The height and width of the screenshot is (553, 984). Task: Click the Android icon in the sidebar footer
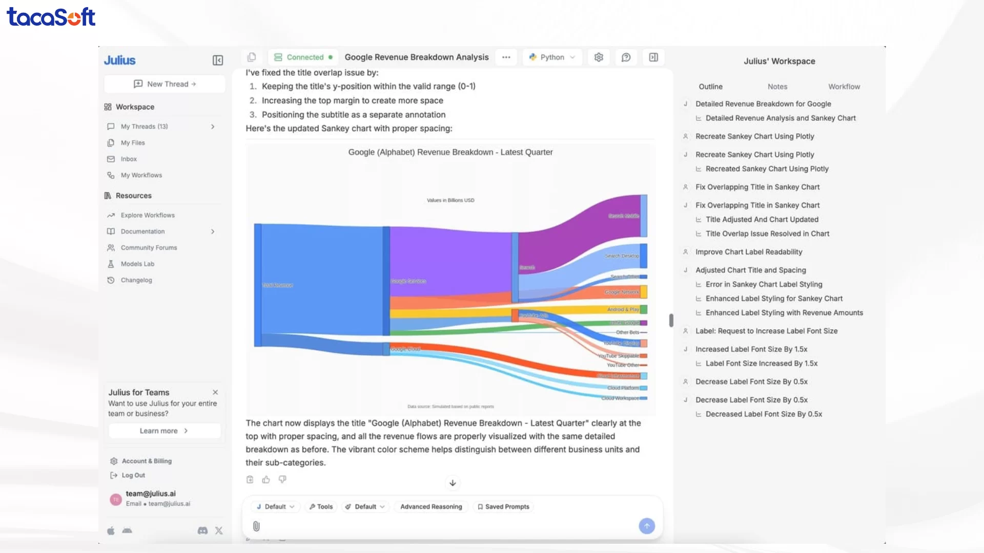(x=127, y=530)
